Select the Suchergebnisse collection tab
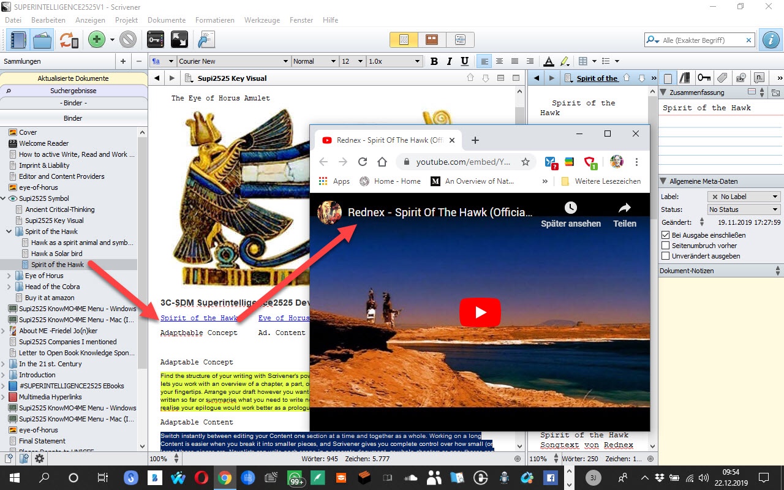Viewport: 784px width, 490px height. pos(73,91)
